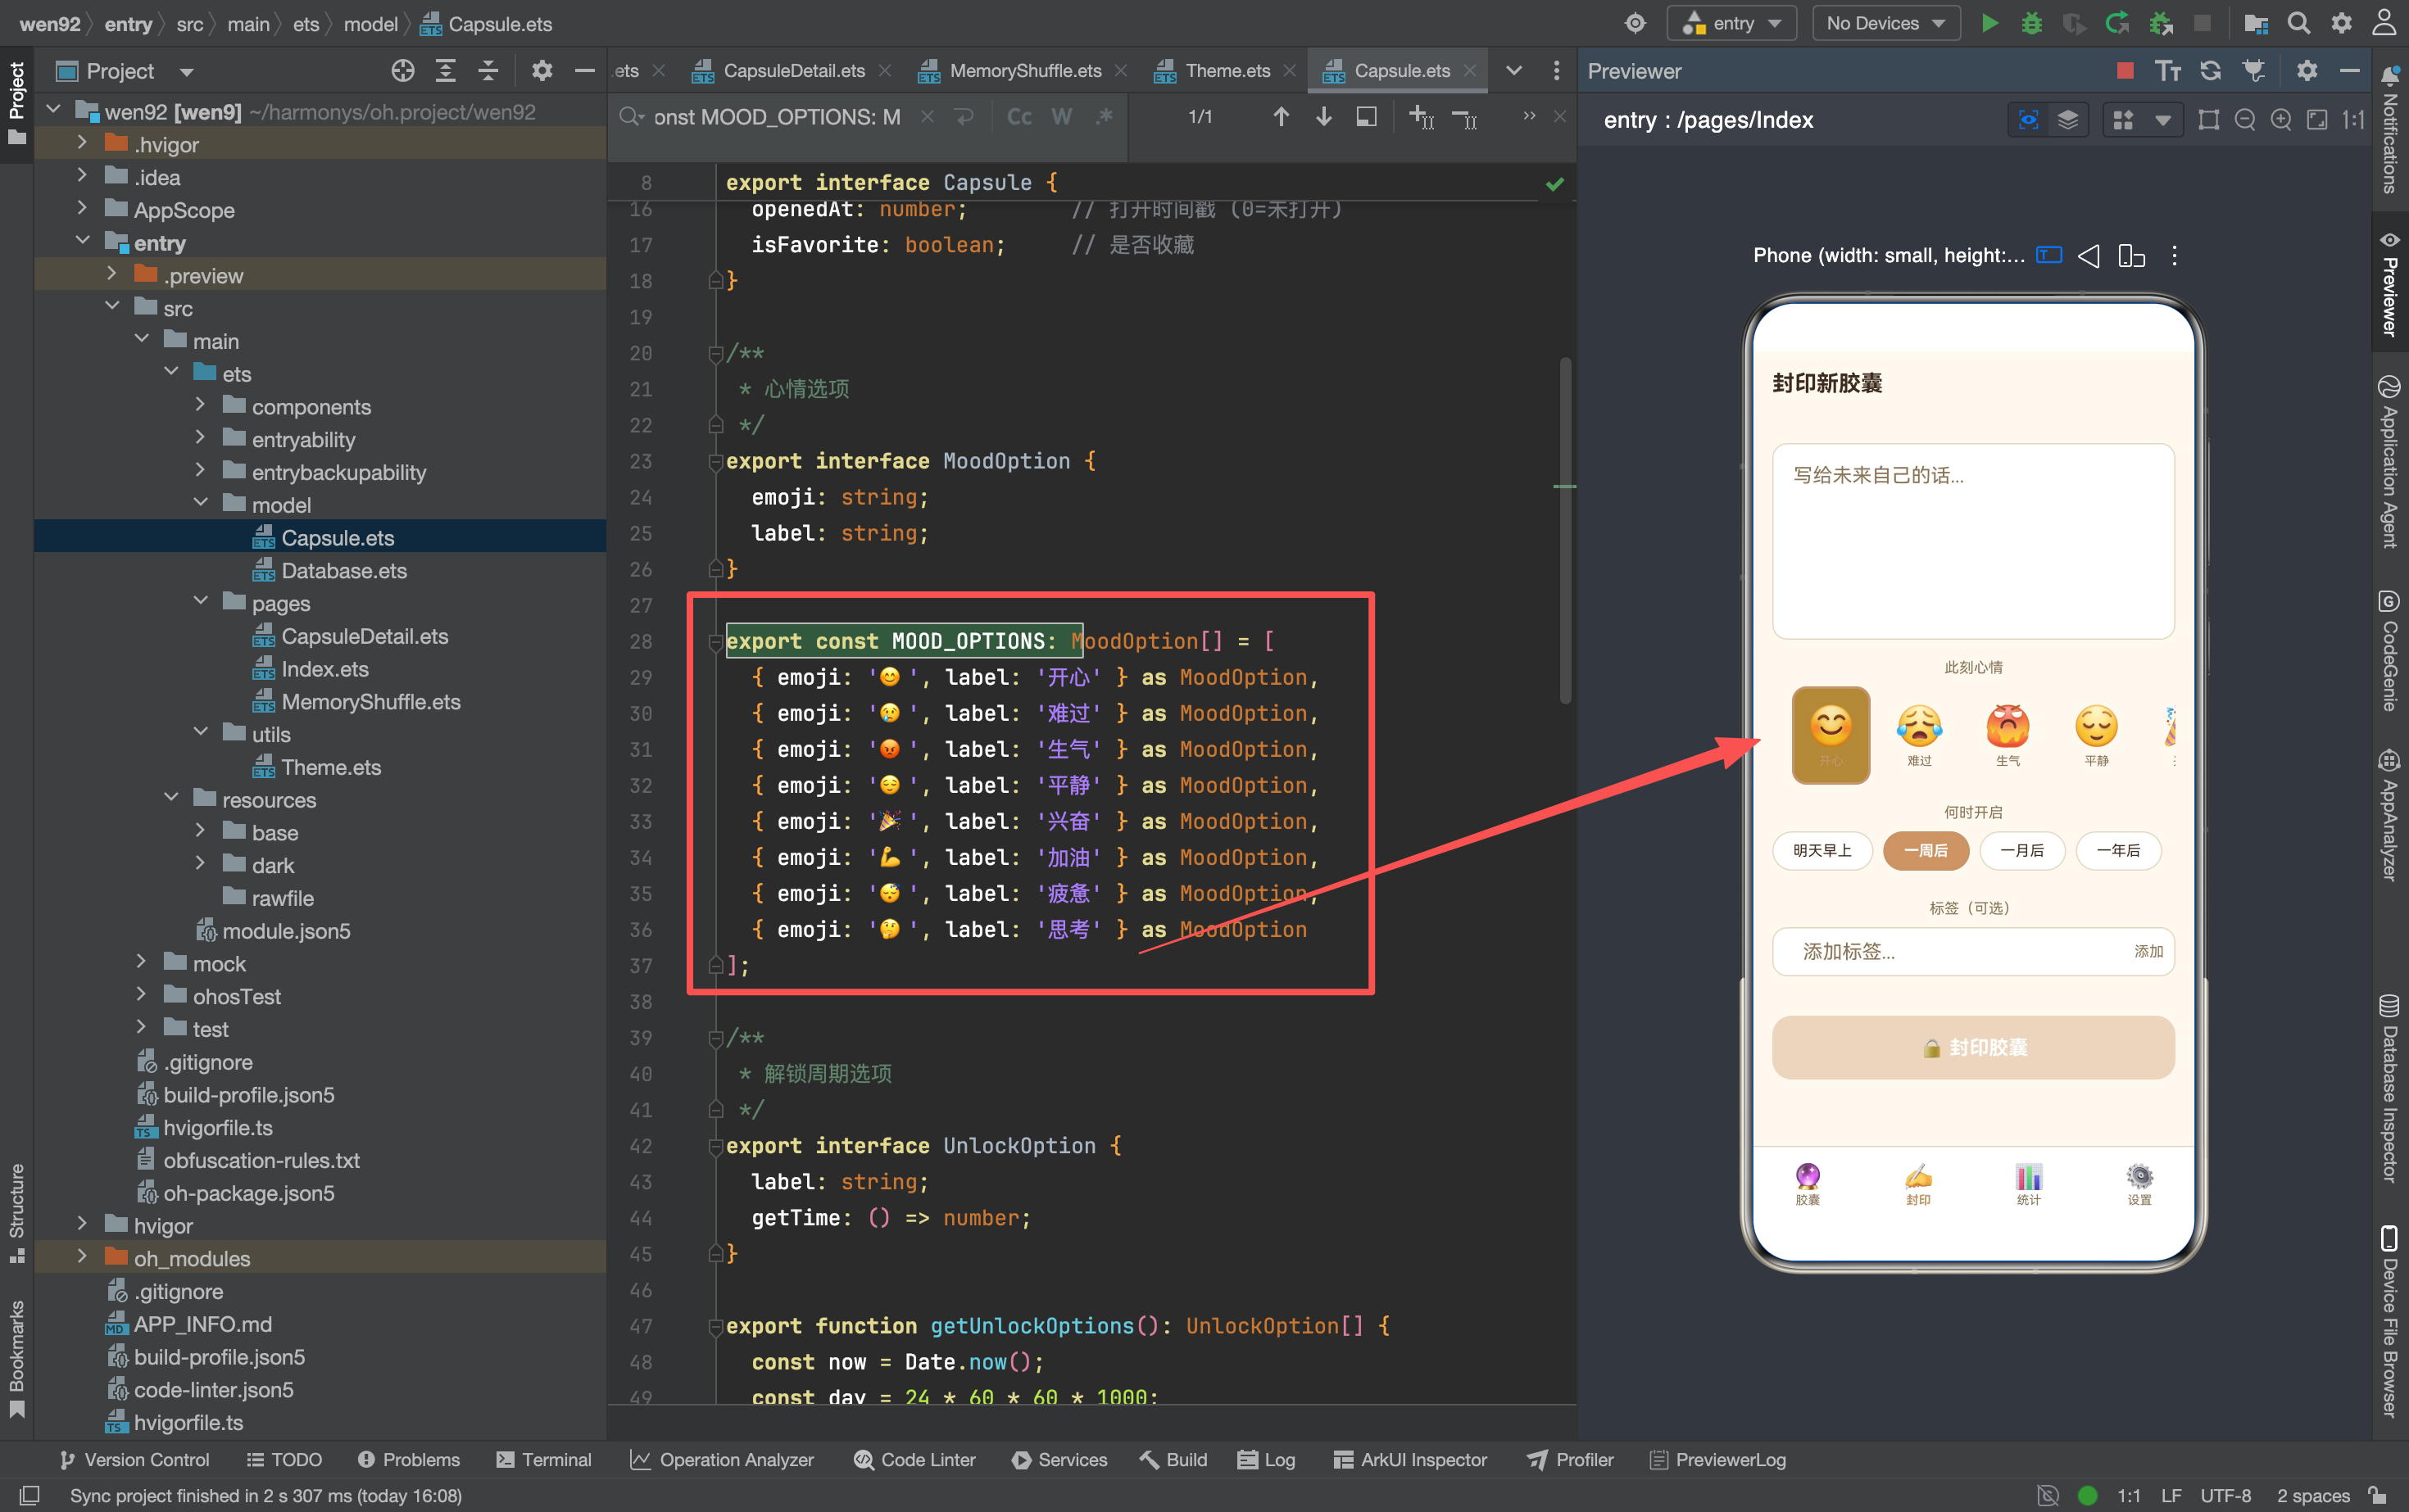Screen dimensions: 2409x1512
Task: Toggle Match Case (Cc) in search
Action: [x=1019, y=117]
